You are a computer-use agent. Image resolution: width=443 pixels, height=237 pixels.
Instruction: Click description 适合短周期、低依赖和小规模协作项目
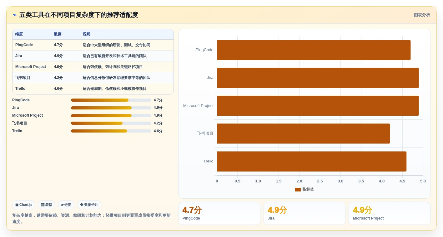115,89
